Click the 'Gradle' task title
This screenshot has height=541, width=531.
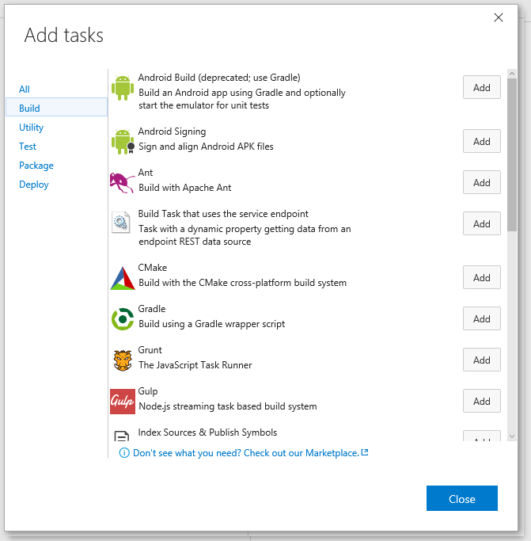(152, 309)
